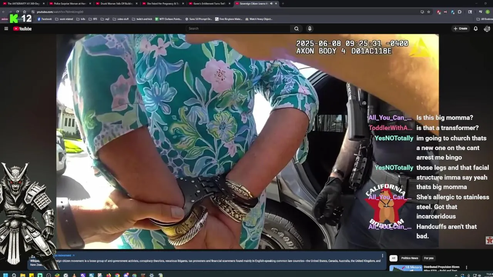Open the 'RFS' bookmarks folder

93,19
